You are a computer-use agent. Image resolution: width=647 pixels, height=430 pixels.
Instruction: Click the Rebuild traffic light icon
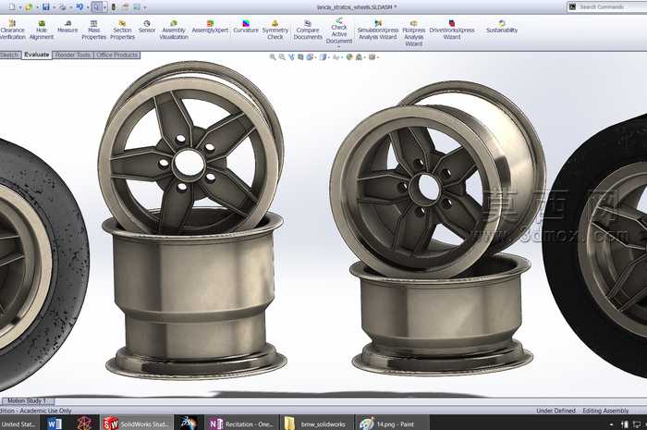114,7
